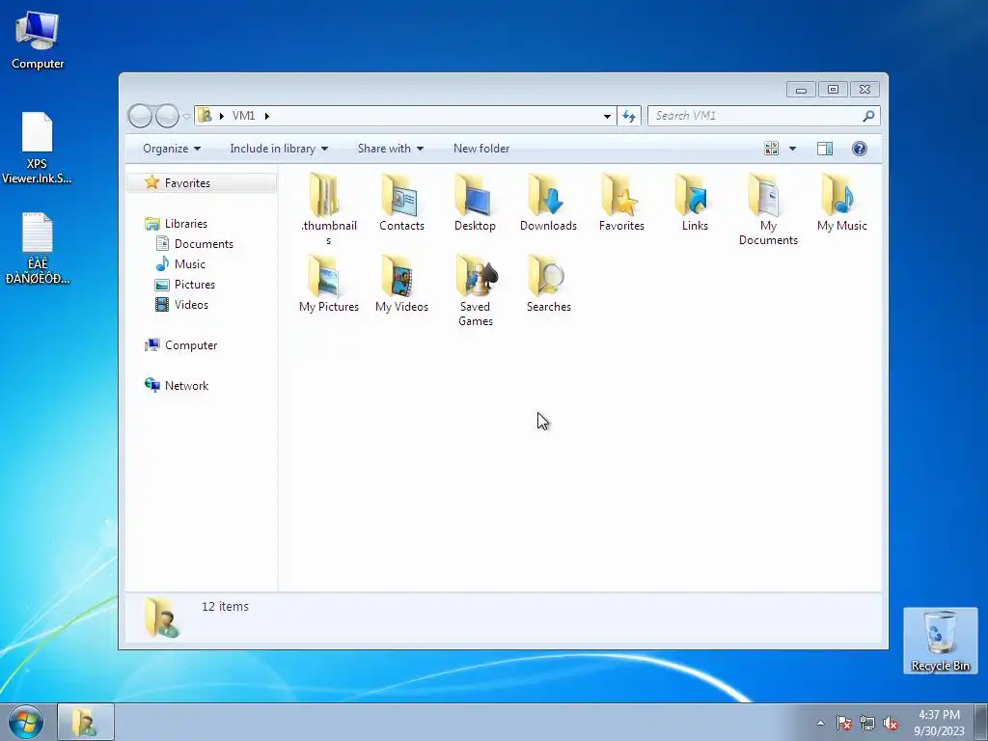Image resolution: width=988 pixels, height=741 pixels.
Task: Open Documents library in sidebar
Action: [204, 244]
